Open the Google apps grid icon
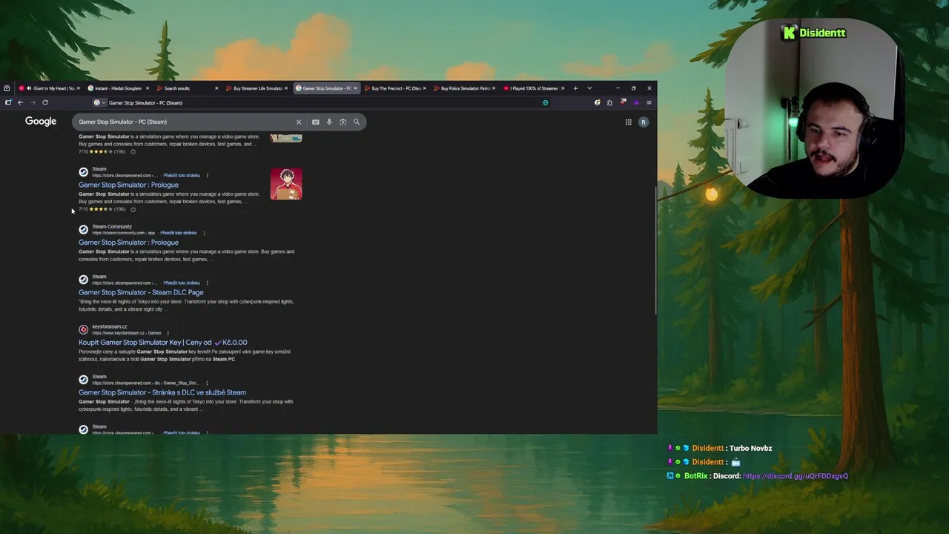 (x=628, y=122)
